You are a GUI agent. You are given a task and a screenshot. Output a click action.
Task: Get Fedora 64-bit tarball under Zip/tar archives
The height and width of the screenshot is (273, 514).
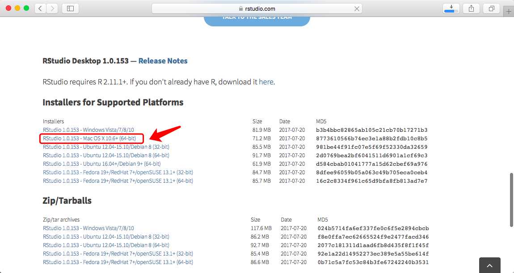click(x=118, y=262)
